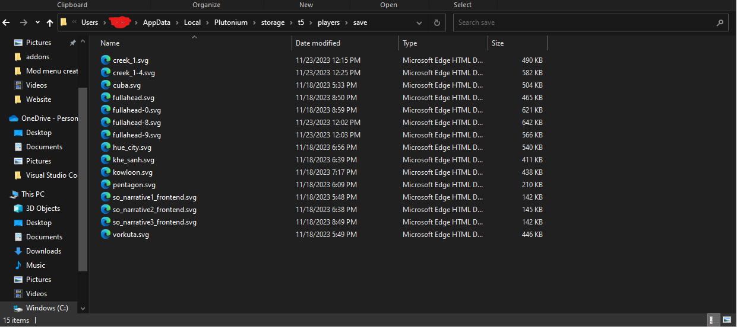
Task: Open recent locations dropdown arrow
Action: point(37,23)
